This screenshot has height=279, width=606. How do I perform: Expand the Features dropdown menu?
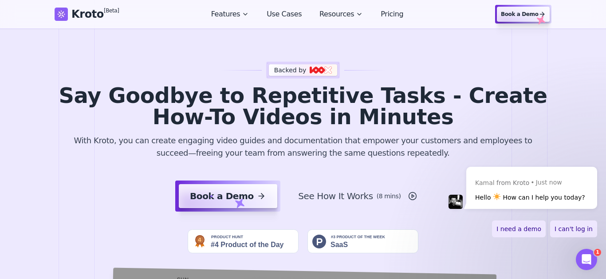pos(229,14)
